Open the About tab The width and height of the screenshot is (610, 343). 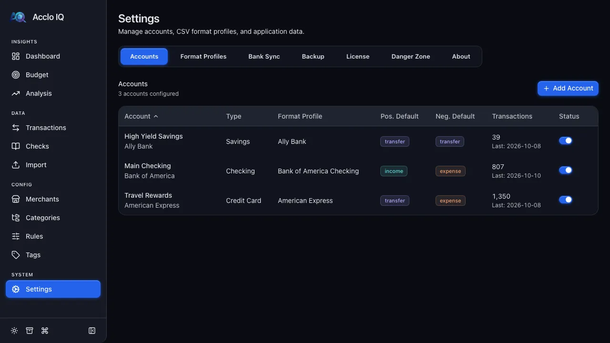[461, 56]
